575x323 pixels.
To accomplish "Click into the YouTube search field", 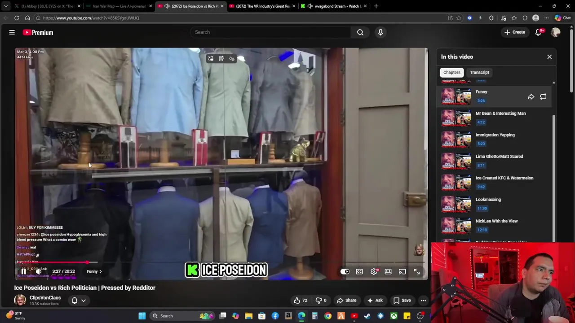I will (x=270, y=32).
